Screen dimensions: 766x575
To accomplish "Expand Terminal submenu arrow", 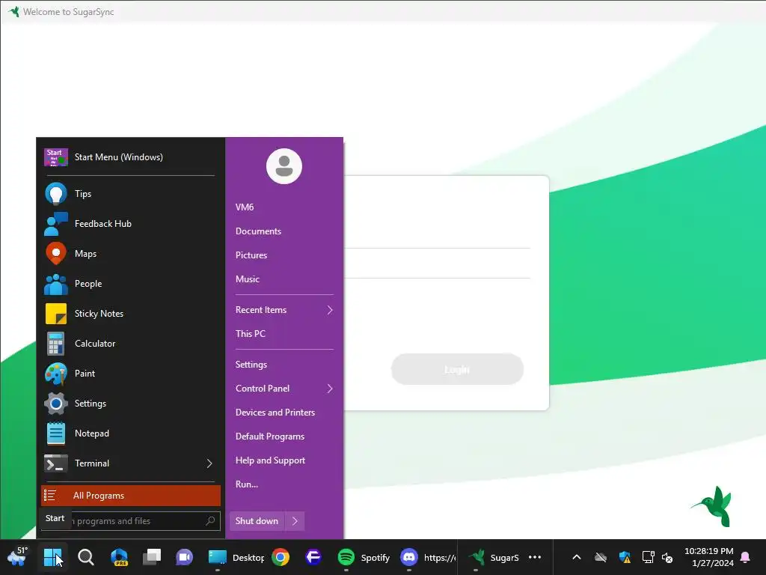I will 209,463.
